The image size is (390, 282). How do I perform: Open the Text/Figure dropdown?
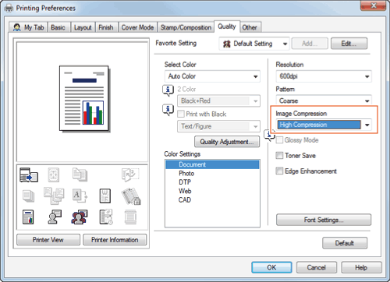coord(218,126)
